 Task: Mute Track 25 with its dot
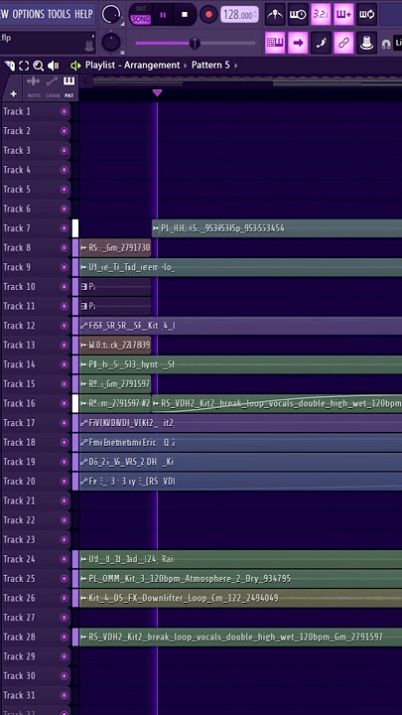pos(64,579)
